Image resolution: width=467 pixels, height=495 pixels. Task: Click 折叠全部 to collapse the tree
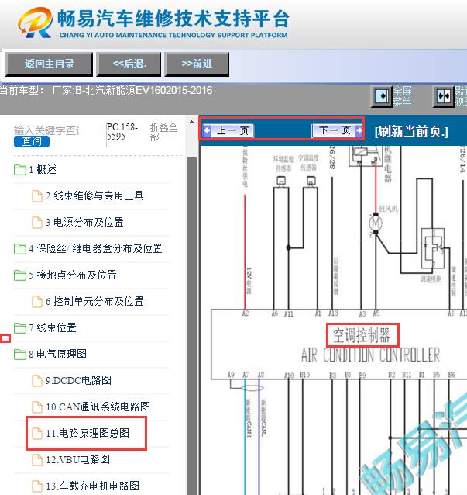pyautogui.click(x=164, y=132)
